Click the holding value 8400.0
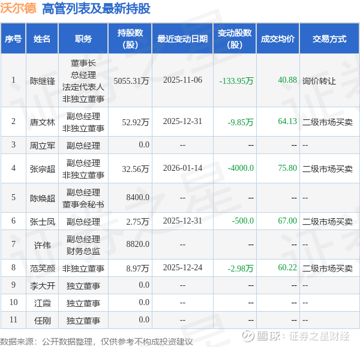 pos(138,197)
